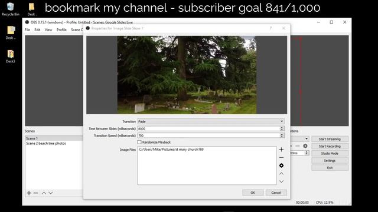Confirm the properties with OK
The image size is (378, 212).
click(x=253, y=193)
